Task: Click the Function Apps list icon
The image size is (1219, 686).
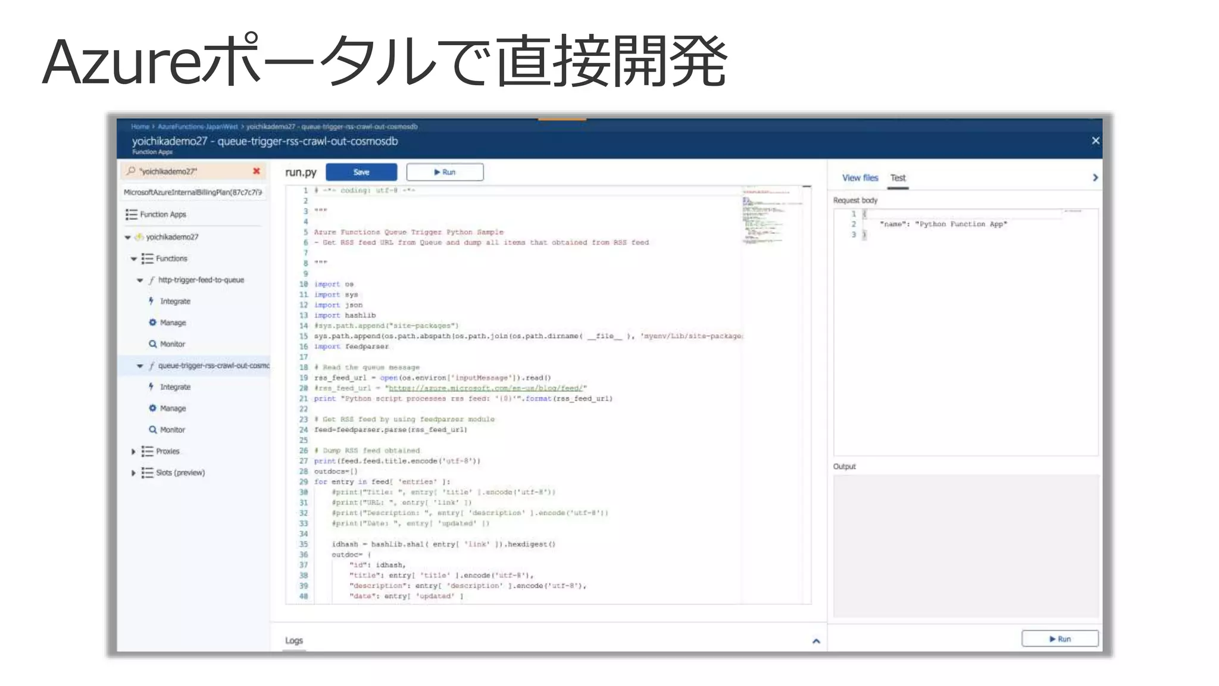Action: point(131,214)
